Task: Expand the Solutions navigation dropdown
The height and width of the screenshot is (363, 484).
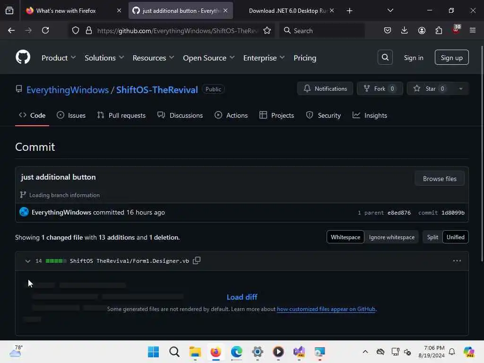Action: tap(104, 58)
